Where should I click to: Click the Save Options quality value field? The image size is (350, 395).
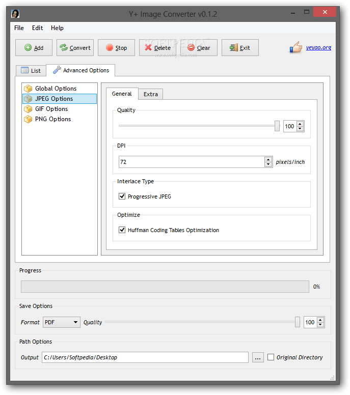point(310,322)
